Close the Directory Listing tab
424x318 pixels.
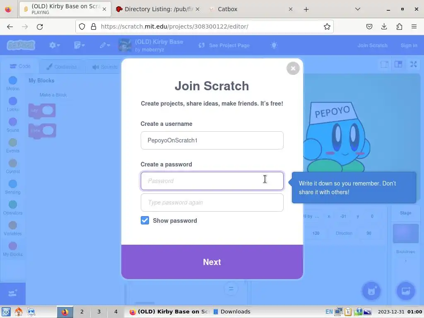pyautogui.click(x=198, y=9)
